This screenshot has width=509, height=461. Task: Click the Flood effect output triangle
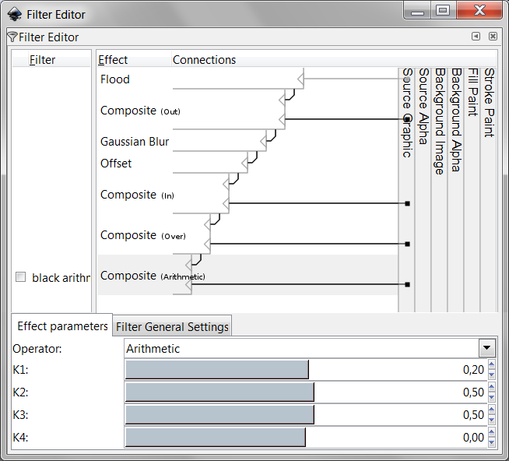pyautogui.click(x=300, y=78)
